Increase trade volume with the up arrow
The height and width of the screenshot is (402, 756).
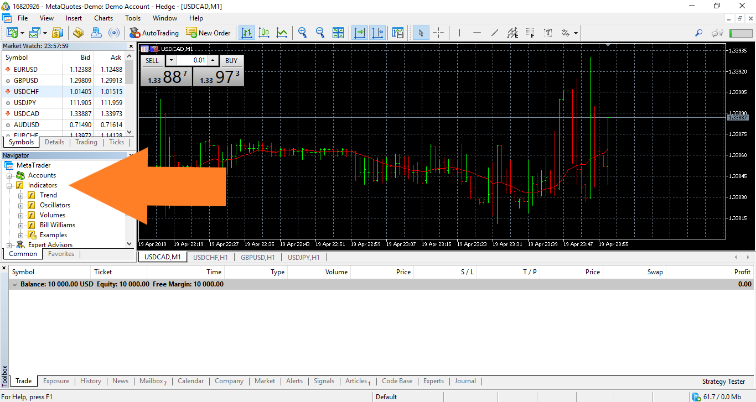pyautogui.click(x=214, y=60)
